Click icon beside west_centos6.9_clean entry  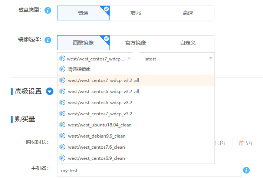tap(62, 158)
